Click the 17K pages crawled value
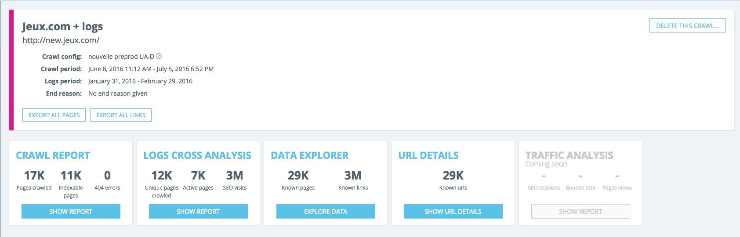The image size is (740, 237). pos(34,176)
